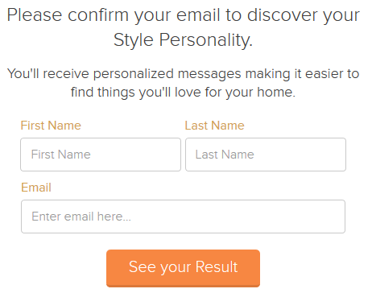
Task: Click the First Name input field
Action: pos(101,155)
